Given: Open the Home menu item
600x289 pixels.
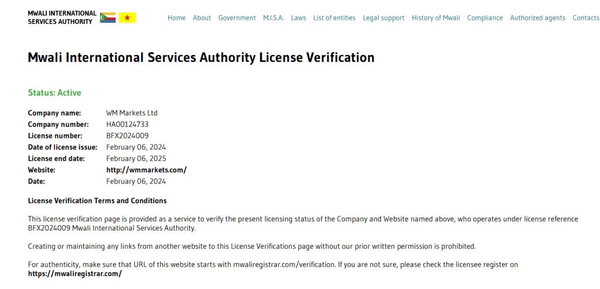Looking at the screenshot, I should point(176,18).
